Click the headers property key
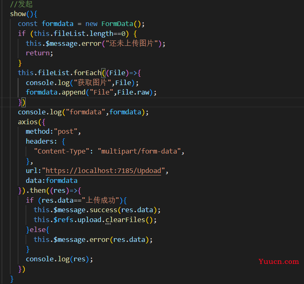This screenshot has height=284, width=304. [x=40, y=141]
